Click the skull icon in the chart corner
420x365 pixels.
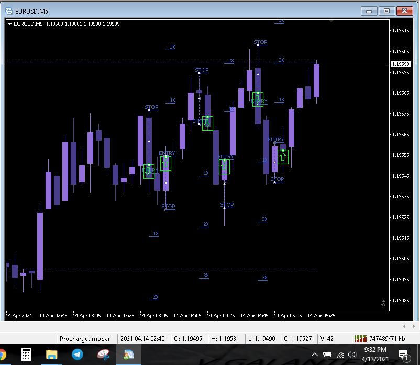coord(383,303)
